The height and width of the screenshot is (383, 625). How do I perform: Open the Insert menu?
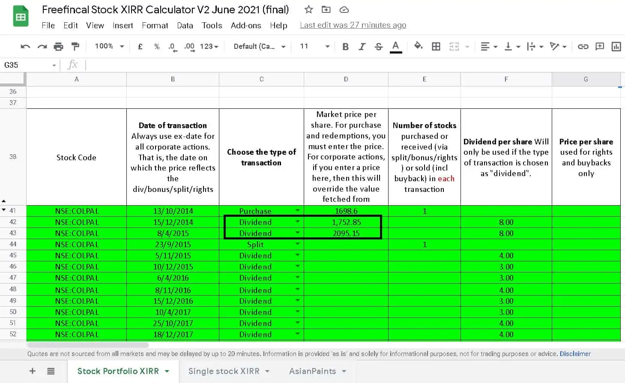[x=123, y=25]
